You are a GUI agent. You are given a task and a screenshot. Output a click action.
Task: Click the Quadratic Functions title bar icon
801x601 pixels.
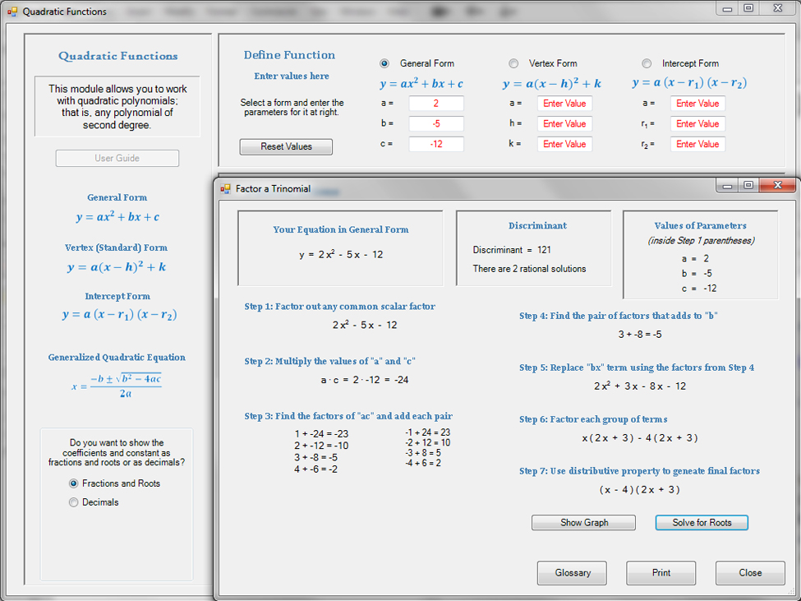click(12, 12)
